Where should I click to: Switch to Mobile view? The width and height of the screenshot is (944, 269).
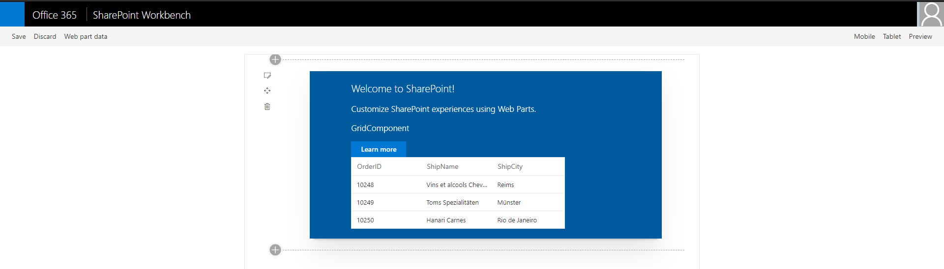coord(864,36)
